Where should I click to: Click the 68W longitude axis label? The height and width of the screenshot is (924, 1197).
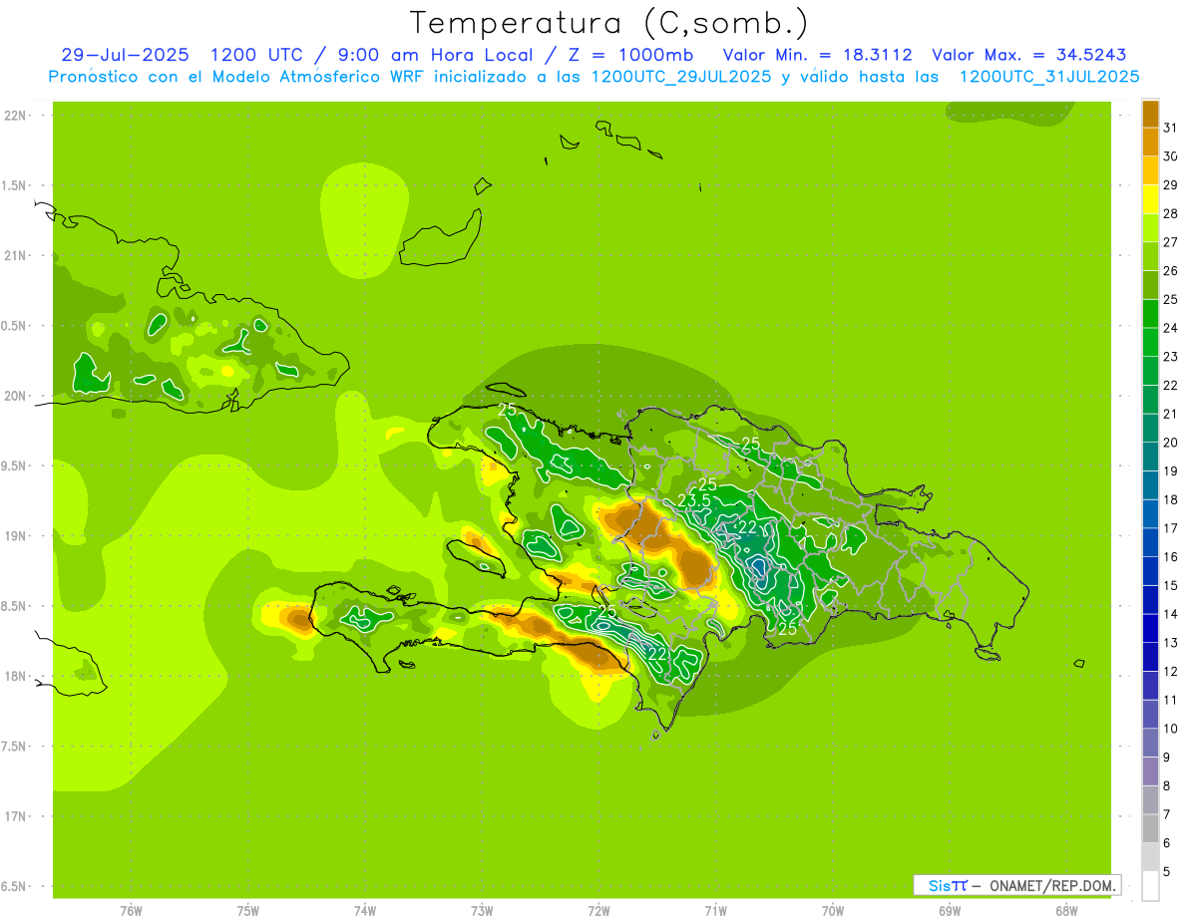click(1066, 911)
